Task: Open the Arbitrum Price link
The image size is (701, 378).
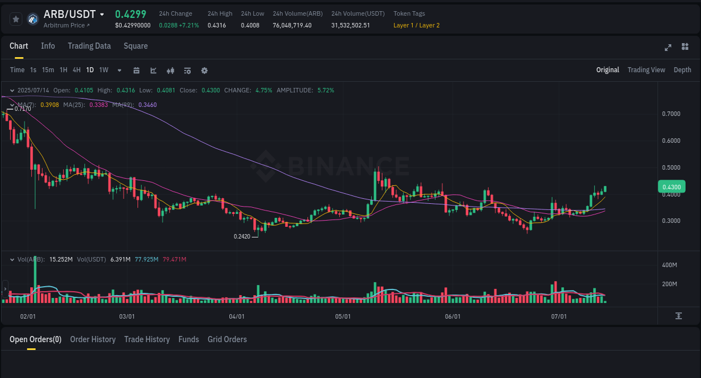Action: point(63,25)
